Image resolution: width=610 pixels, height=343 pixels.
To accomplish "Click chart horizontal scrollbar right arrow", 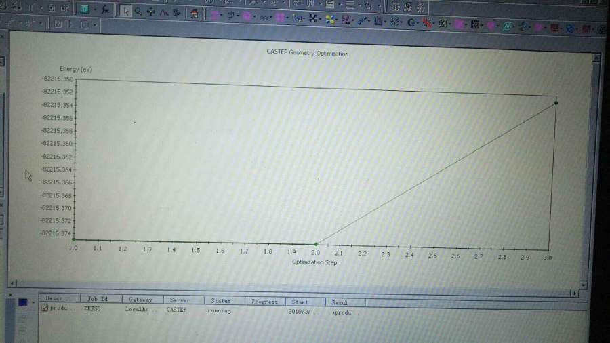I will pyautogui.click(x=575, y=294).
